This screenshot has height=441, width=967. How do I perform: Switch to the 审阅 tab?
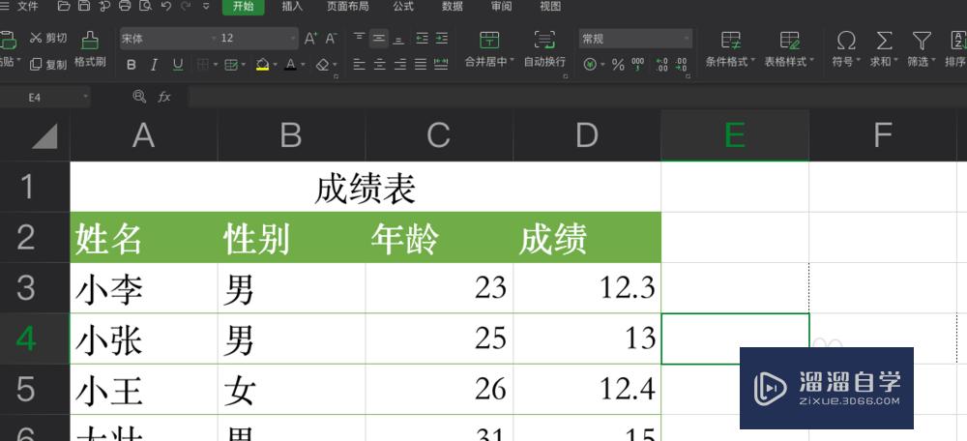[501, 7]
